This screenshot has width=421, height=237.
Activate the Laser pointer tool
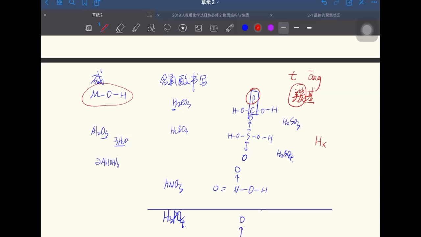pyautogui.click(x=230, y=28)
